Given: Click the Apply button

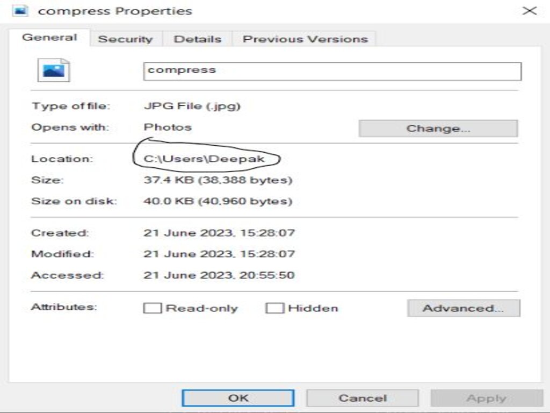Looking at the screenshot, I should [487, 398].
